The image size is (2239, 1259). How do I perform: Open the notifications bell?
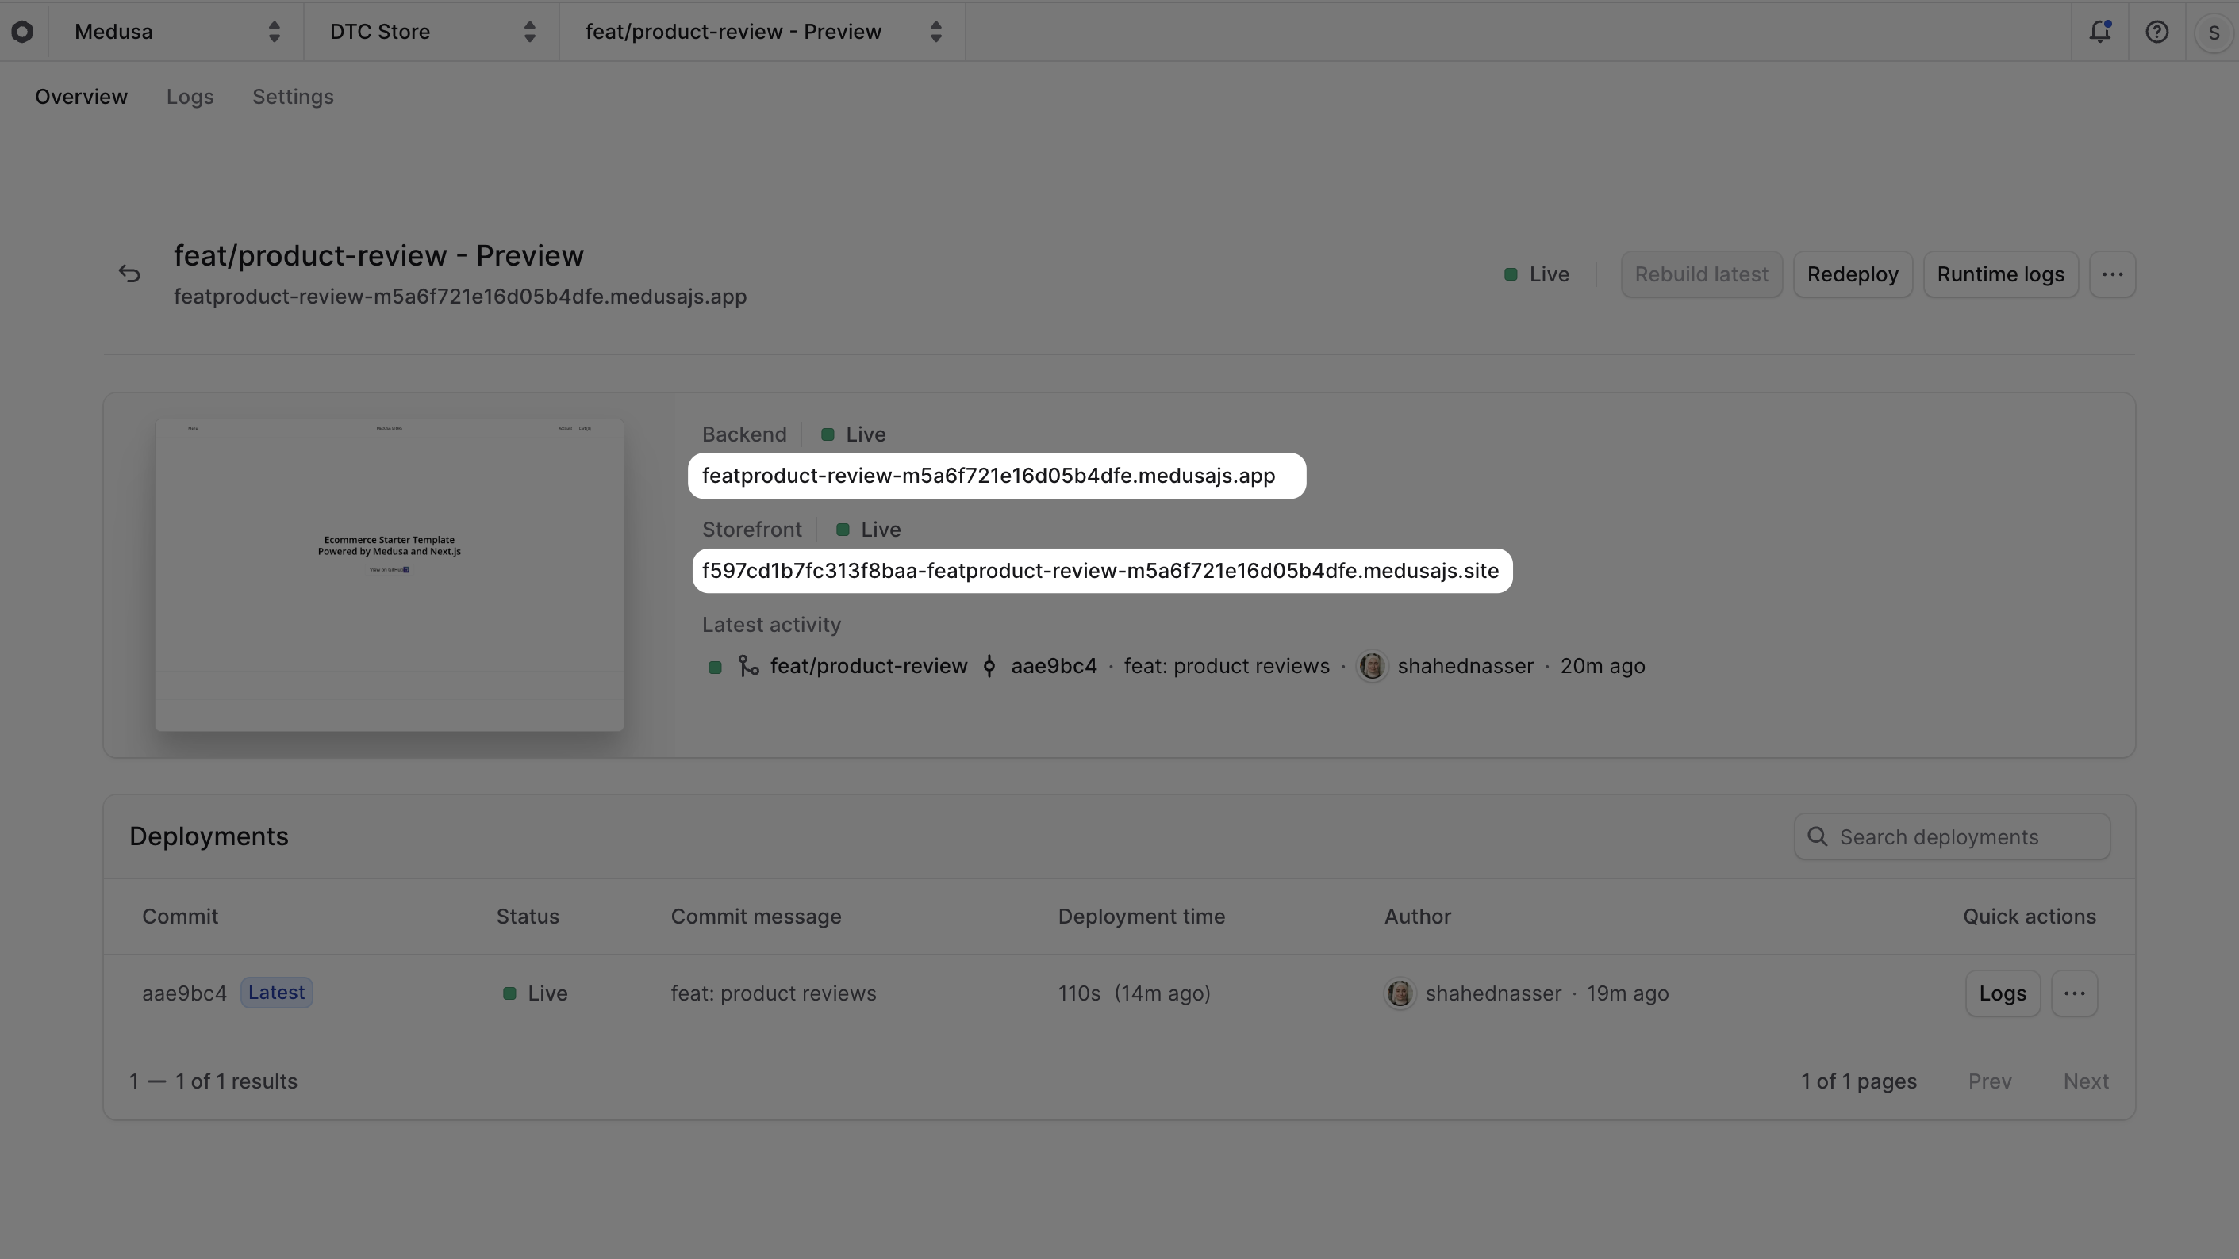tap(2101, 31)
